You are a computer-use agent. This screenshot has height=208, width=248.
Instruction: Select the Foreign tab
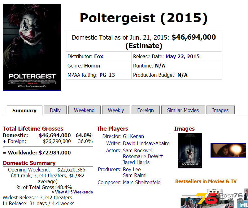146,110
